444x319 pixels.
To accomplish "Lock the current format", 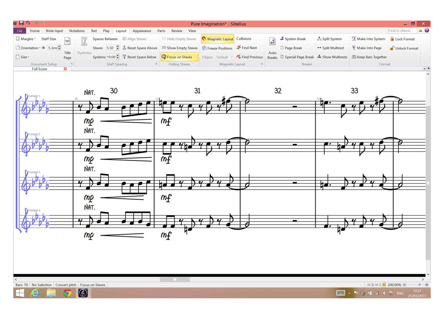I will tap(403, 39).
